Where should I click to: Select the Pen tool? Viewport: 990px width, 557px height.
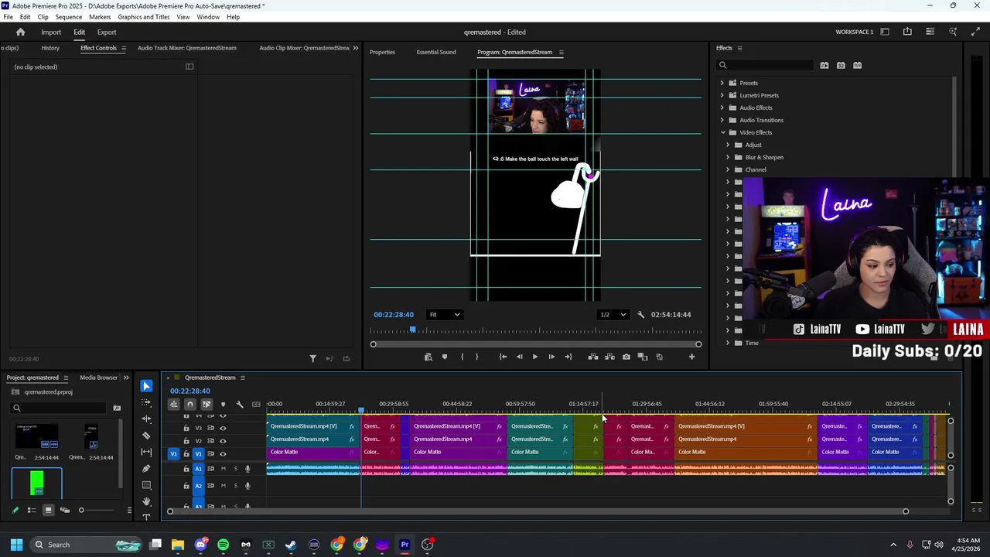[146, 469]
